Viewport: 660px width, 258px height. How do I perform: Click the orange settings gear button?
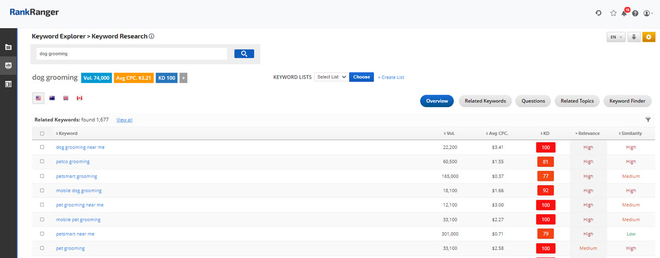pos(649,37)
